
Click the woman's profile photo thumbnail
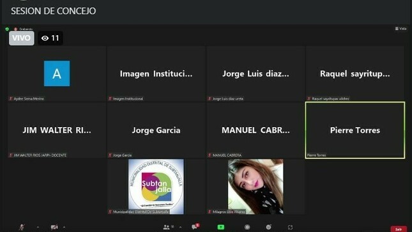pyautogui.click(x=256, y=187)
